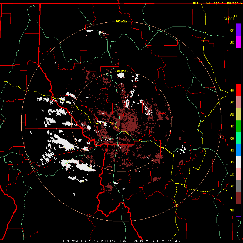This screenshot has width=243, height=243.
Task: Click the purple RF legend color swatch
Action: click(238, 30)
